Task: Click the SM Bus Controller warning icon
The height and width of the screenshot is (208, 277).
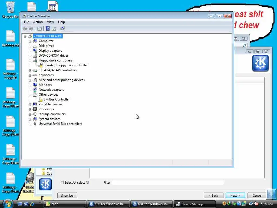Action: point(41,99)
